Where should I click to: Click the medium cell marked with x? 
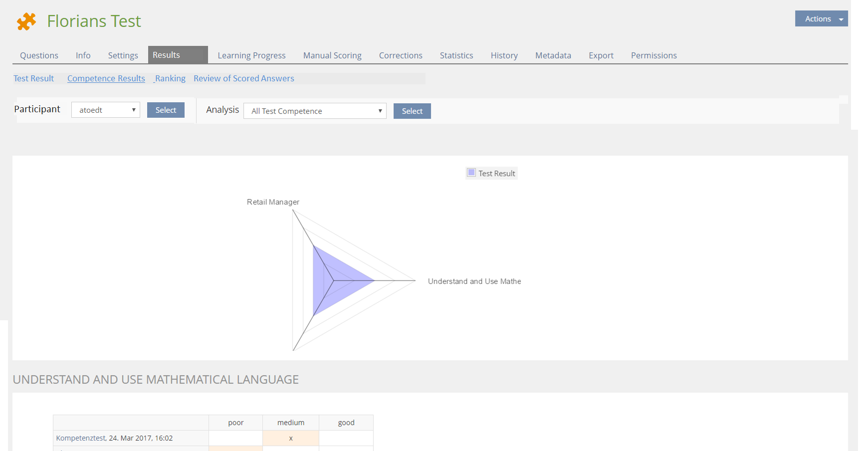[291, 438]
